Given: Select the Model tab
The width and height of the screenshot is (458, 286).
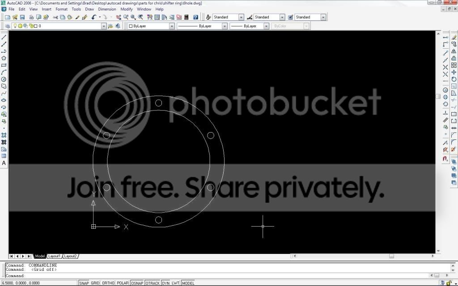Looking at the screenshot, I should tap(40, 256).
